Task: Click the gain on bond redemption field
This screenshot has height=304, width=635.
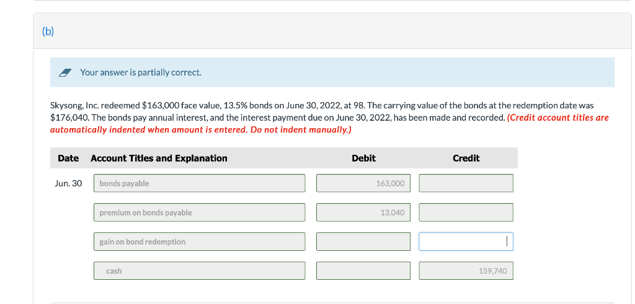Action: (199, 241)
